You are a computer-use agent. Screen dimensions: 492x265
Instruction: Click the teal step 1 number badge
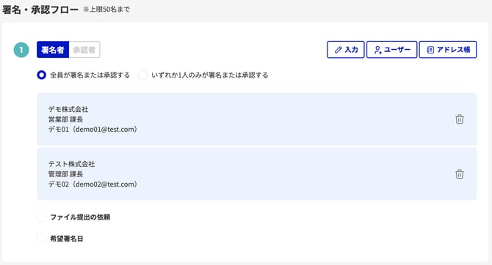[21, 50]
